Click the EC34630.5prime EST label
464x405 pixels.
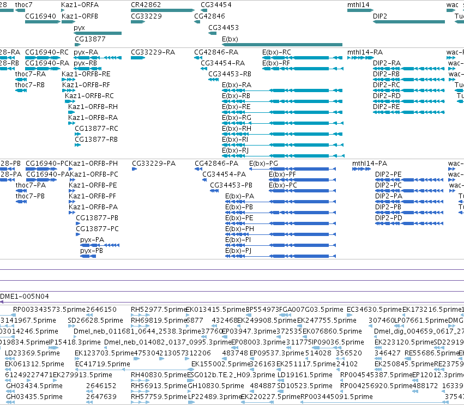click(x=375, y=310)
